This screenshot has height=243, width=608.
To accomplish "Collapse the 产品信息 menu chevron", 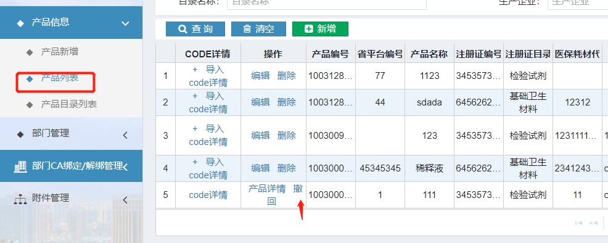I will click(x=125, y=23).
